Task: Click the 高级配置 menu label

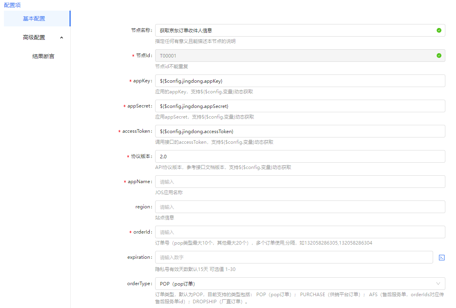Action: click(x=34, y=37)
